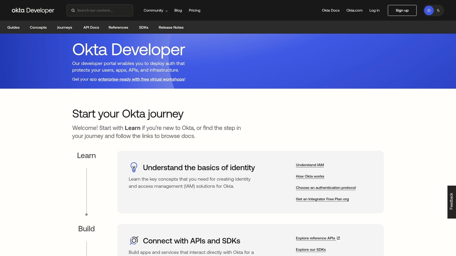Follow the Understand IAM link
The width and height of the screenshot is (456, 256).
(x=310, y=165)
